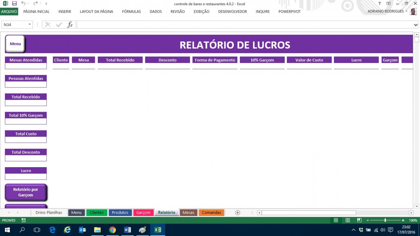The image size is (420, 236).
Task: Click the vertical scrollbar down arrow
Action: (417, 206)
